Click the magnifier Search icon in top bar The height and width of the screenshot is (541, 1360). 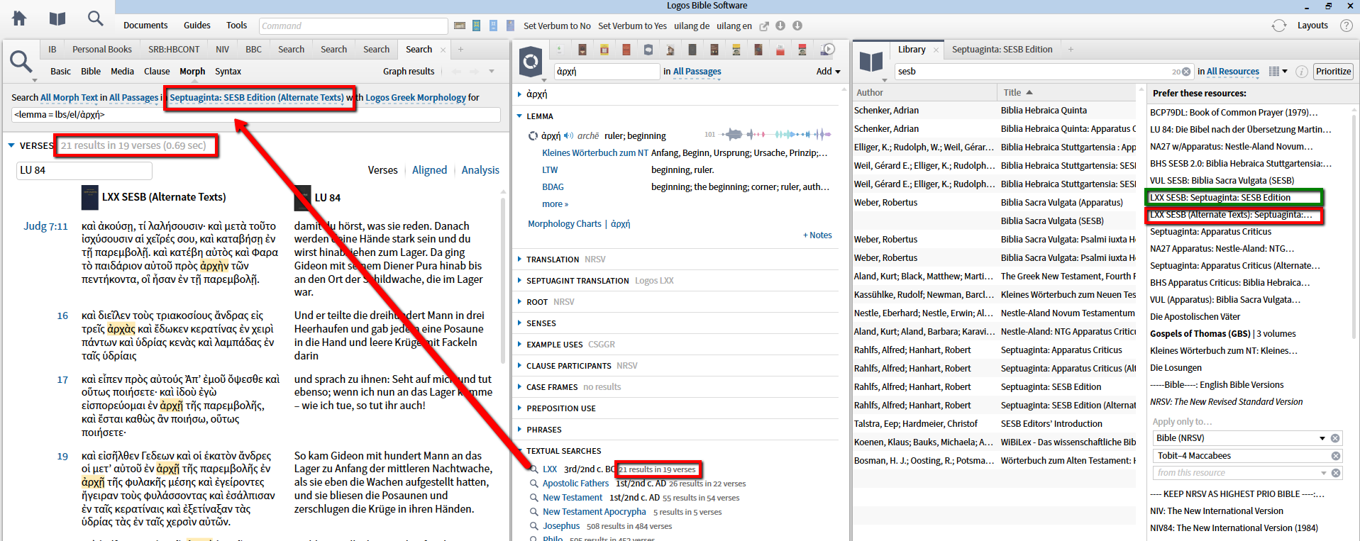tap(95, 18)
